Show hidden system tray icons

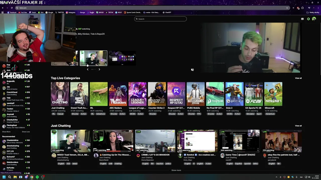point(276,177)
